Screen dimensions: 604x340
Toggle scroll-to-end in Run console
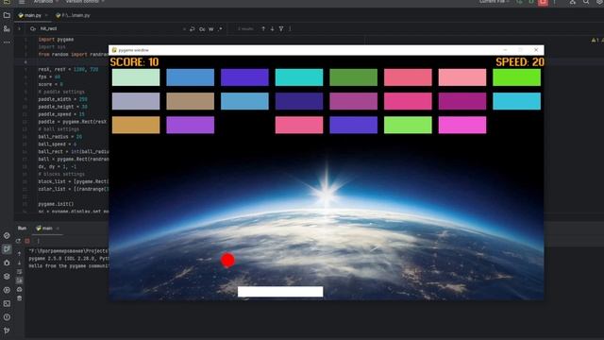pos(19,280)
